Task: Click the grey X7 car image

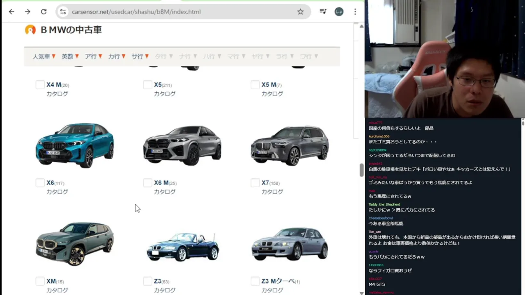Action: click(290, 145)
